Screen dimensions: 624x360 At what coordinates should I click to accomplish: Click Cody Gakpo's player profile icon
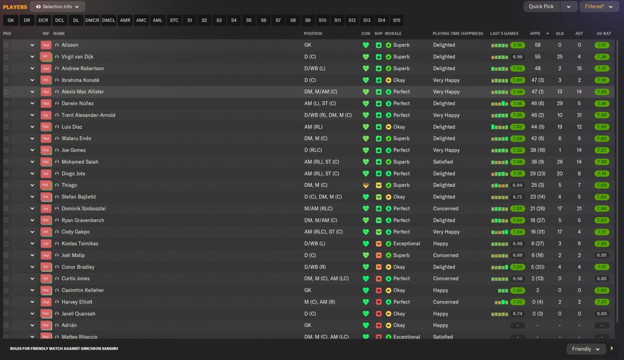(57, 232)
